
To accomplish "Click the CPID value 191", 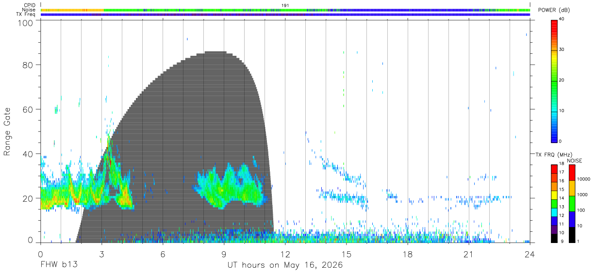I will coord(285,5).
